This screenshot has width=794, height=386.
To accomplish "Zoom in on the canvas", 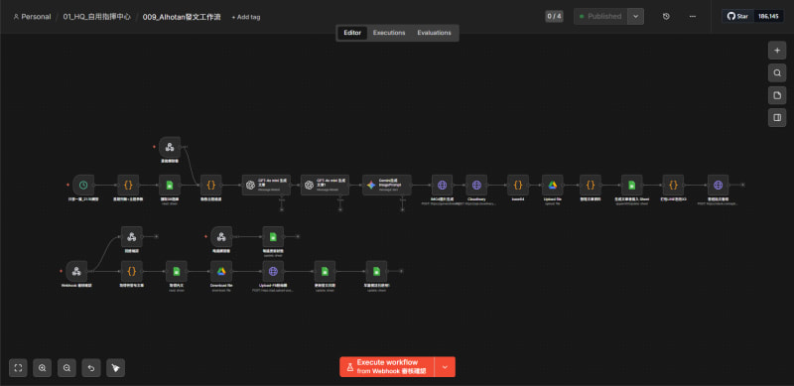I will click(x=43, y=368).
